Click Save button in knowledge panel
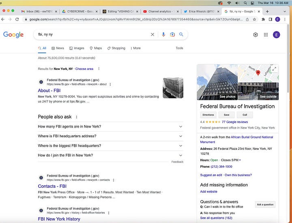 226,115
